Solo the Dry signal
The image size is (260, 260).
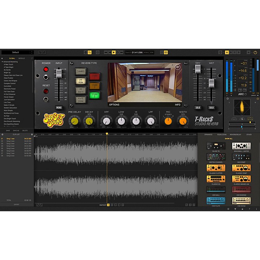tap(198, 107)
